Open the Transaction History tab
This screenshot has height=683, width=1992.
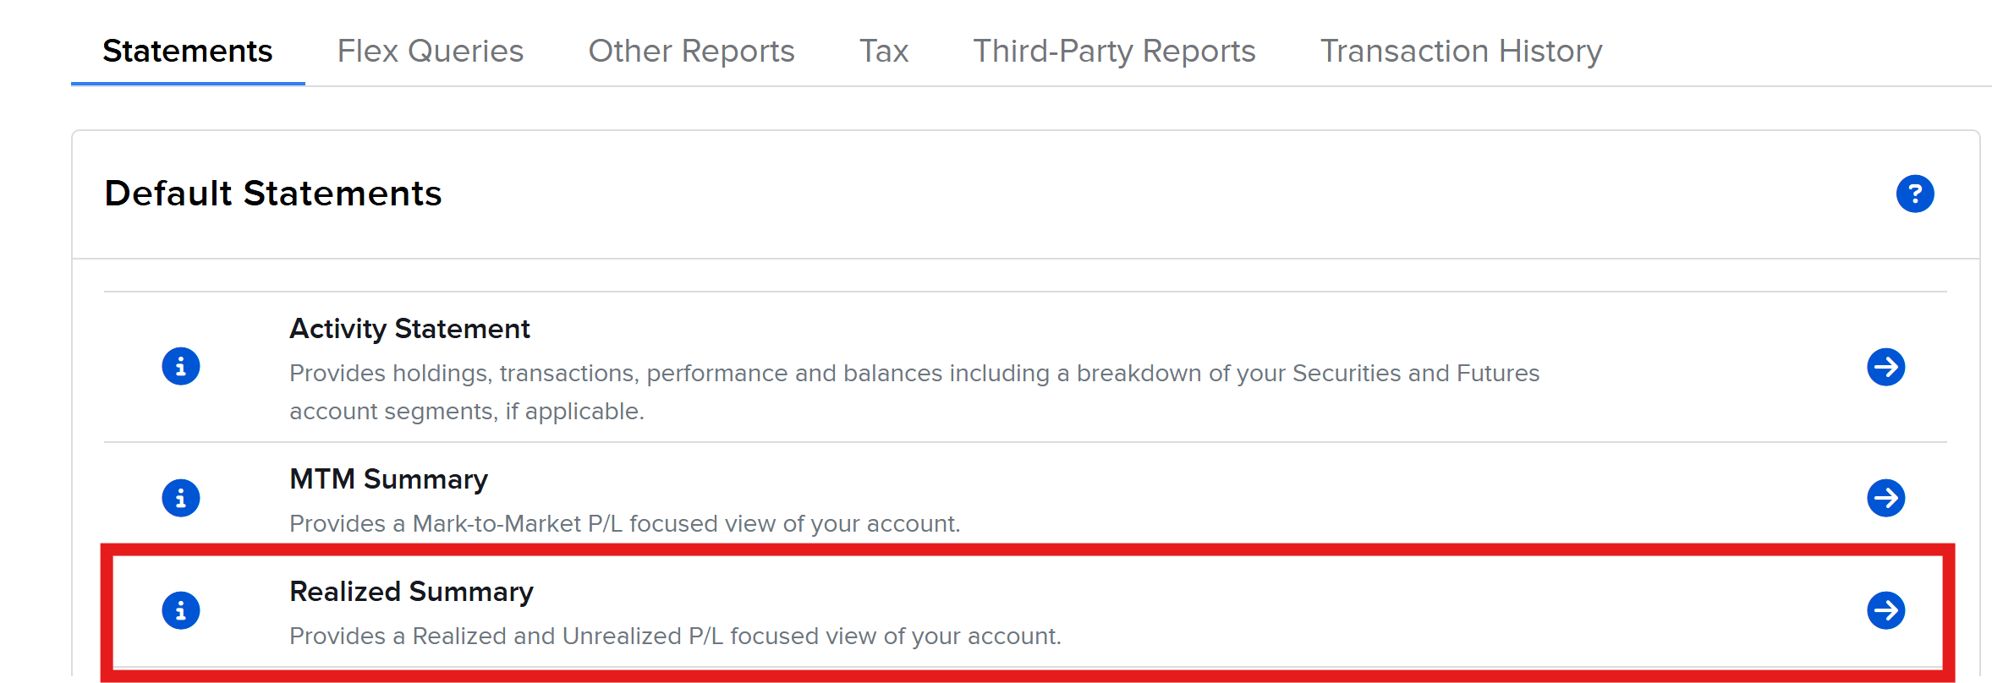tap(1461, 51)
